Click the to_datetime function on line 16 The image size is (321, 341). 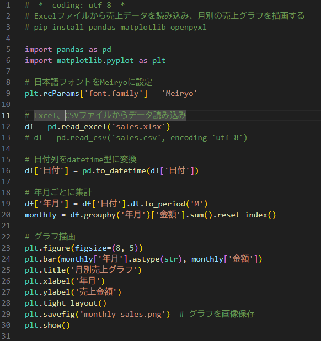tap(121, 171)
